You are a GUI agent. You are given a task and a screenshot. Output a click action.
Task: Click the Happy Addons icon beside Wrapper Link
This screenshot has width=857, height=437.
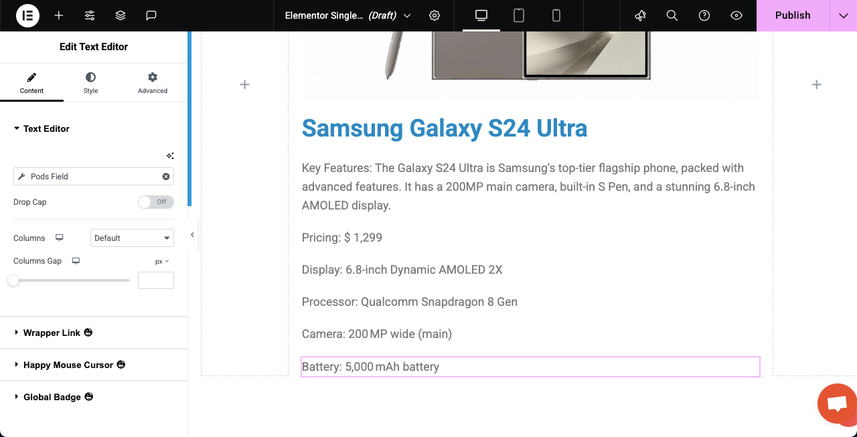click(88, 333)
